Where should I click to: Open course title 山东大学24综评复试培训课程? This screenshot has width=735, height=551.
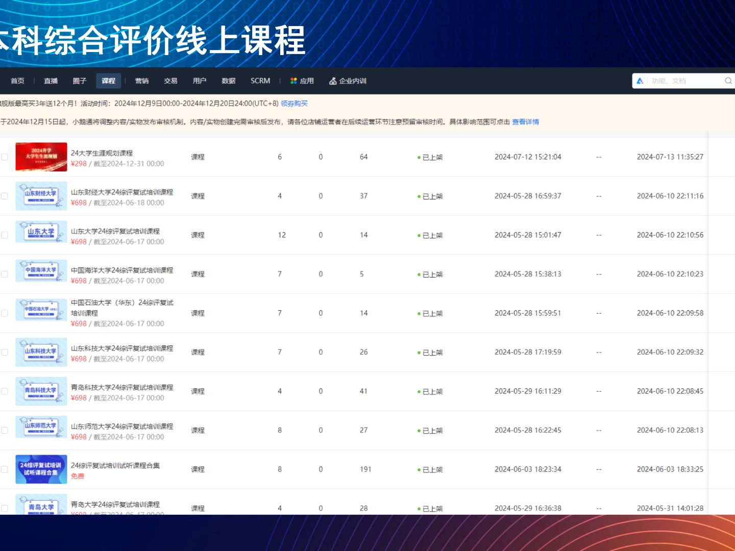[x=115, y=231]
